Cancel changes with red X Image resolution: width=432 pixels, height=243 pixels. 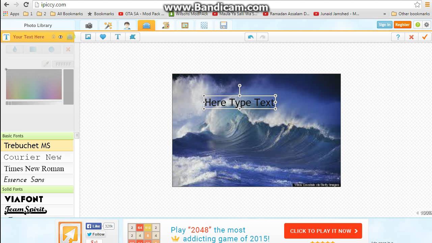click(x=411, y=37)
